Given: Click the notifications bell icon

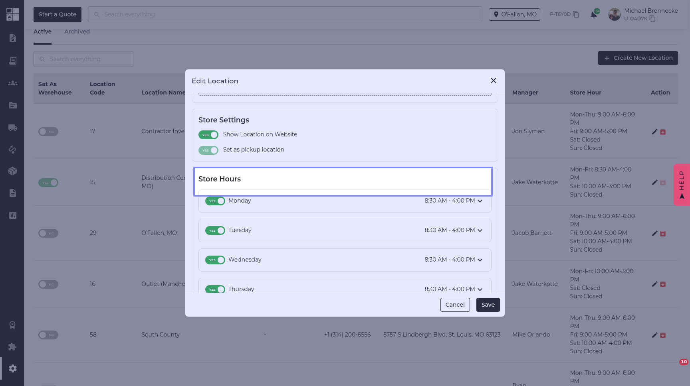Looking at the screenshot, I should [594, 15].
